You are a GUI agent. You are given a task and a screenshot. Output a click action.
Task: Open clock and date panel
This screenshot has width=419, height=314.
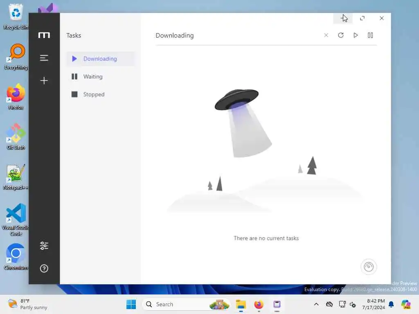[x=374, y=304]
